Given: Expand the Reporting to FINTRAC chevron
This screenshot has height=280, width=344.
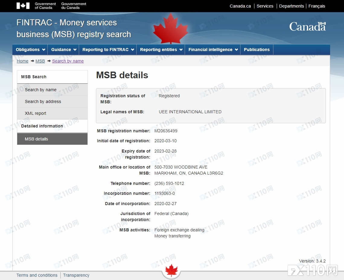Looking at the screenshot, I should [132, 50].
